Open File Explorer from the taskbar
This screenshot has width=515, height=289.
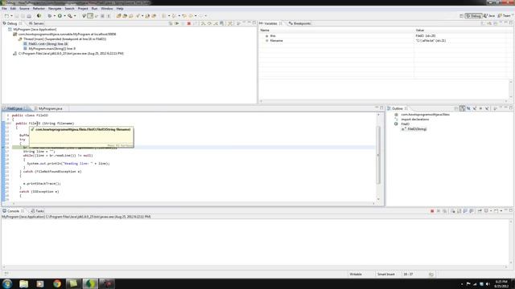coord(23,283)
